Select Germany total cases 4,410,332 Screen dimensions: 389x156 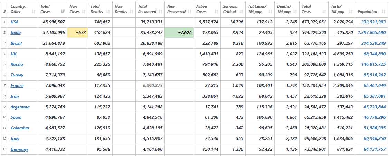(55, 149)
